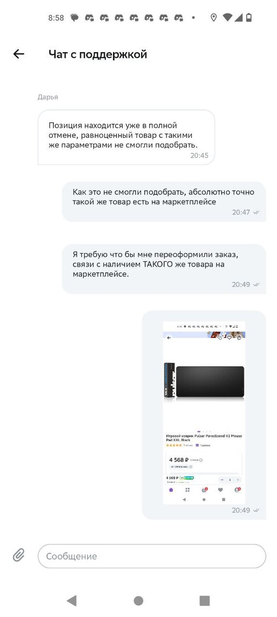Tap the Android recent apps square button
This screenshot has width=277, height=617.
[x=205, y=600]
